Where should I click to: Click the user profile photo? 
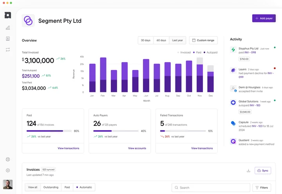point(8,184)
